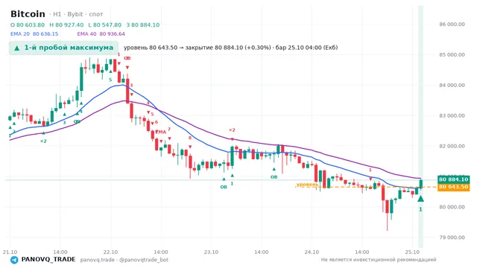477x268 pixels.
Task: Click the green count marker 5 near the peak
Action: coord(110,80)
